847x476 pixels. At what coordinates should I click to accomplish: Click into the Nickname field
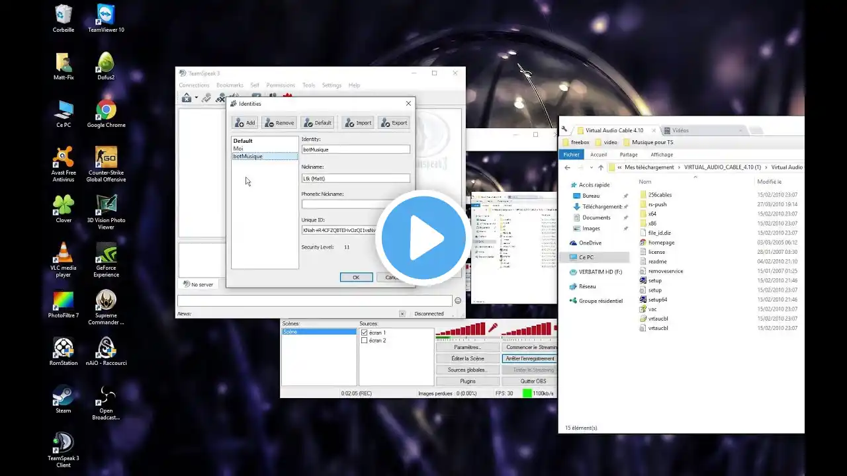(356, 178)
